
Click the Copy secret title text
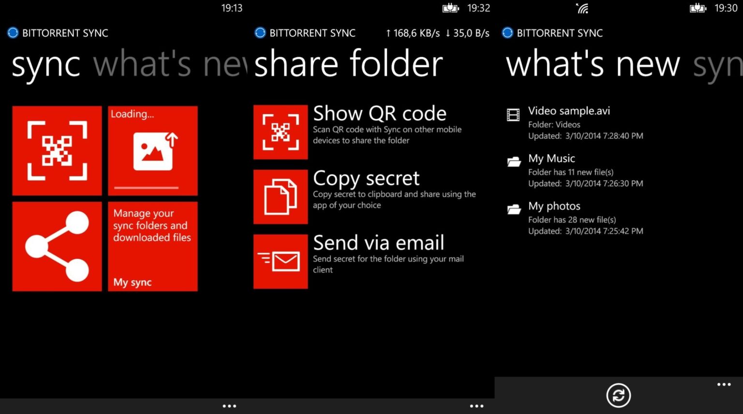[366, 178]
